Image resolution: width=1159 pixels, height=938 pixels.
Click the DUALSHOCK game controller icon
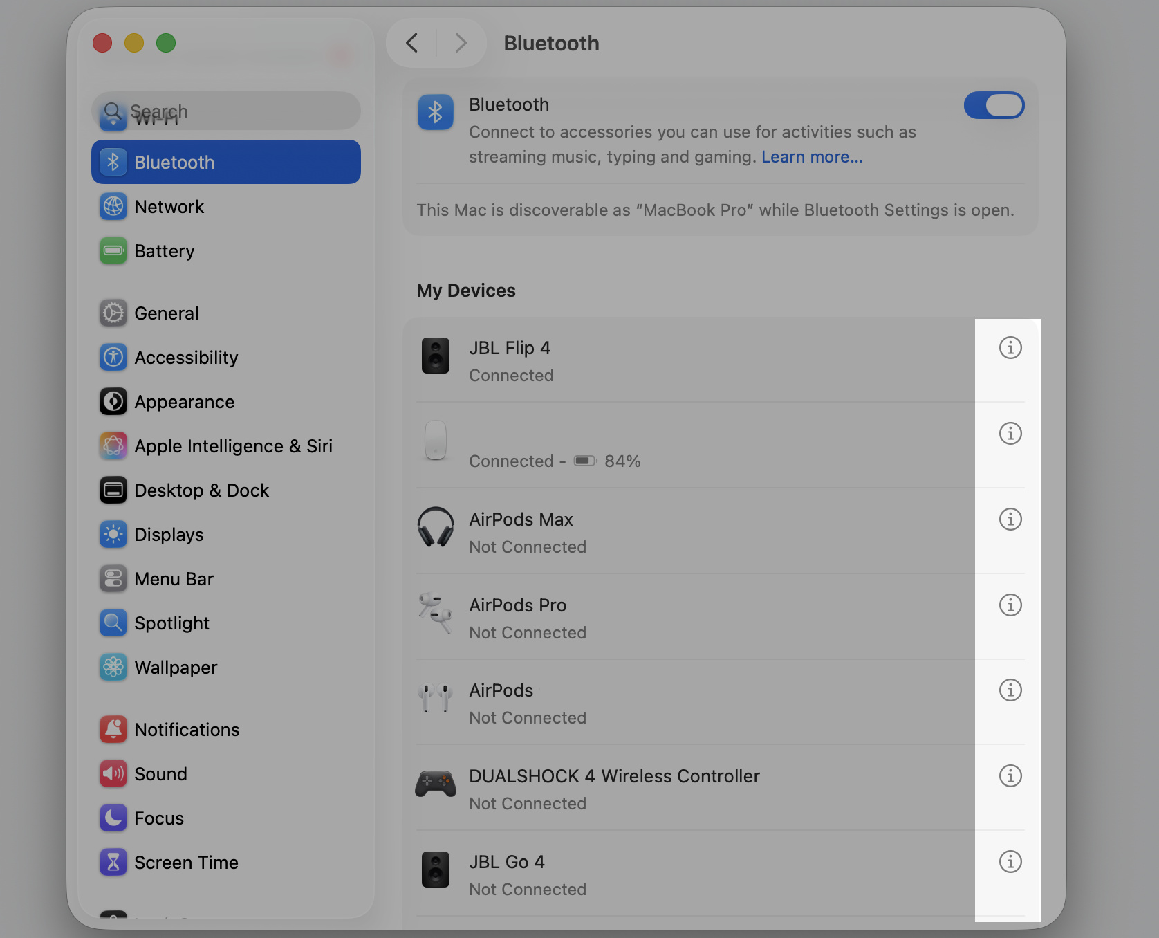tap(436, 784)
